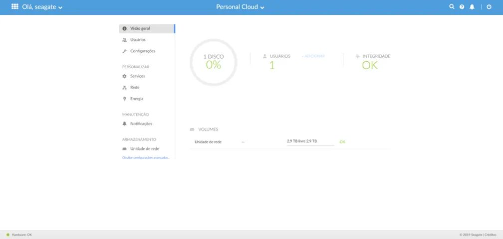
Task: Expand the Personal Cloud device dropdown
Action: (x=240, y=7)
